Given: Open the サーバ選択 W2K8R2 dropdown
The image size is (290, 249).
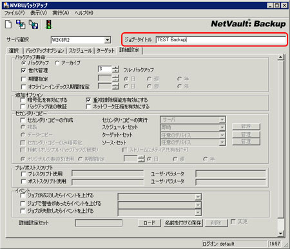Looking at the screenshot, I should (x=107, y=40).
